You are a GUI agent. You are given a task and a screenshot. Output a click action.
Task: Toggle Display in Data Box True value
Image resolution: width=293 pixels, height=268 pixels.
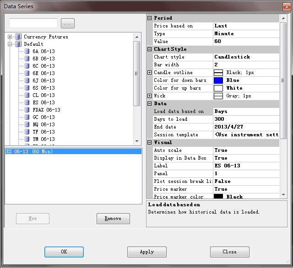pos(246,158)
